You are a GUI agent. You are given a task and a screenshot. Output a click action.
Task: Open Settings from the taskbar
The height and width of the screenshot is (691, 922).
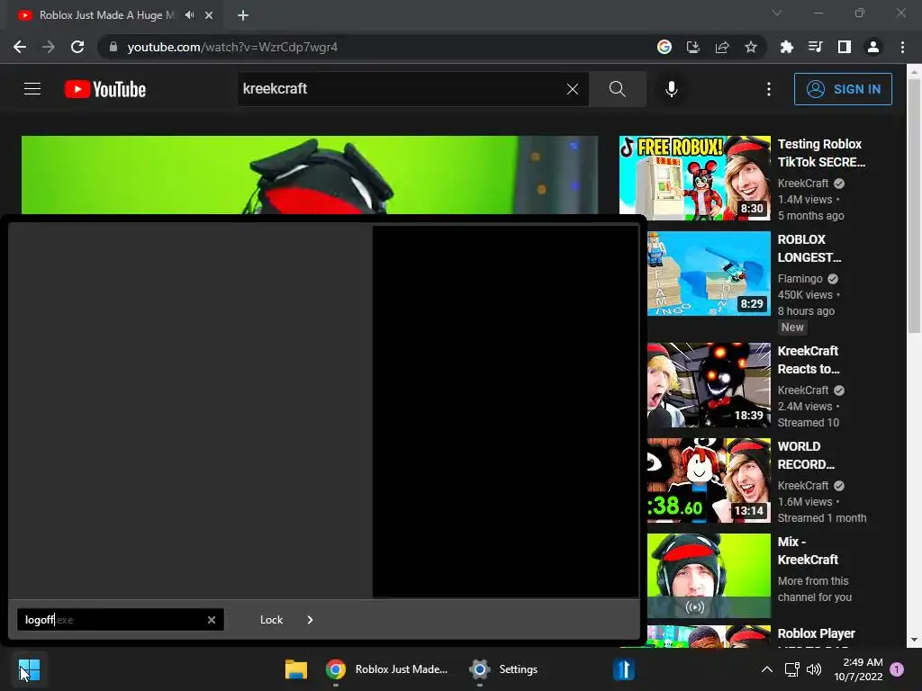click(x=504, y=669)
